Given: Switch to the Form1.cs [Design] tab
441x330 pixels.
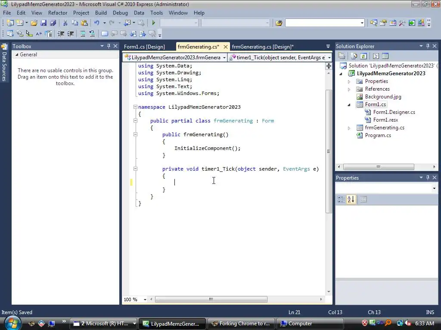Looking at the screenshot, I should tap(144, 47).
